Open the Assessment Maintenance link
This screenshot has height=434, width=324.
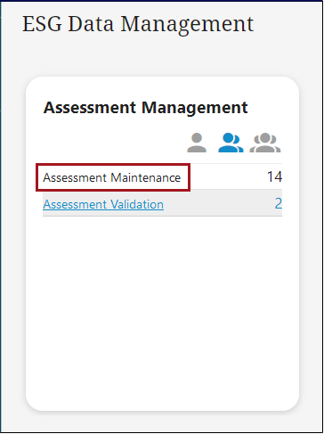click(112, 177)
